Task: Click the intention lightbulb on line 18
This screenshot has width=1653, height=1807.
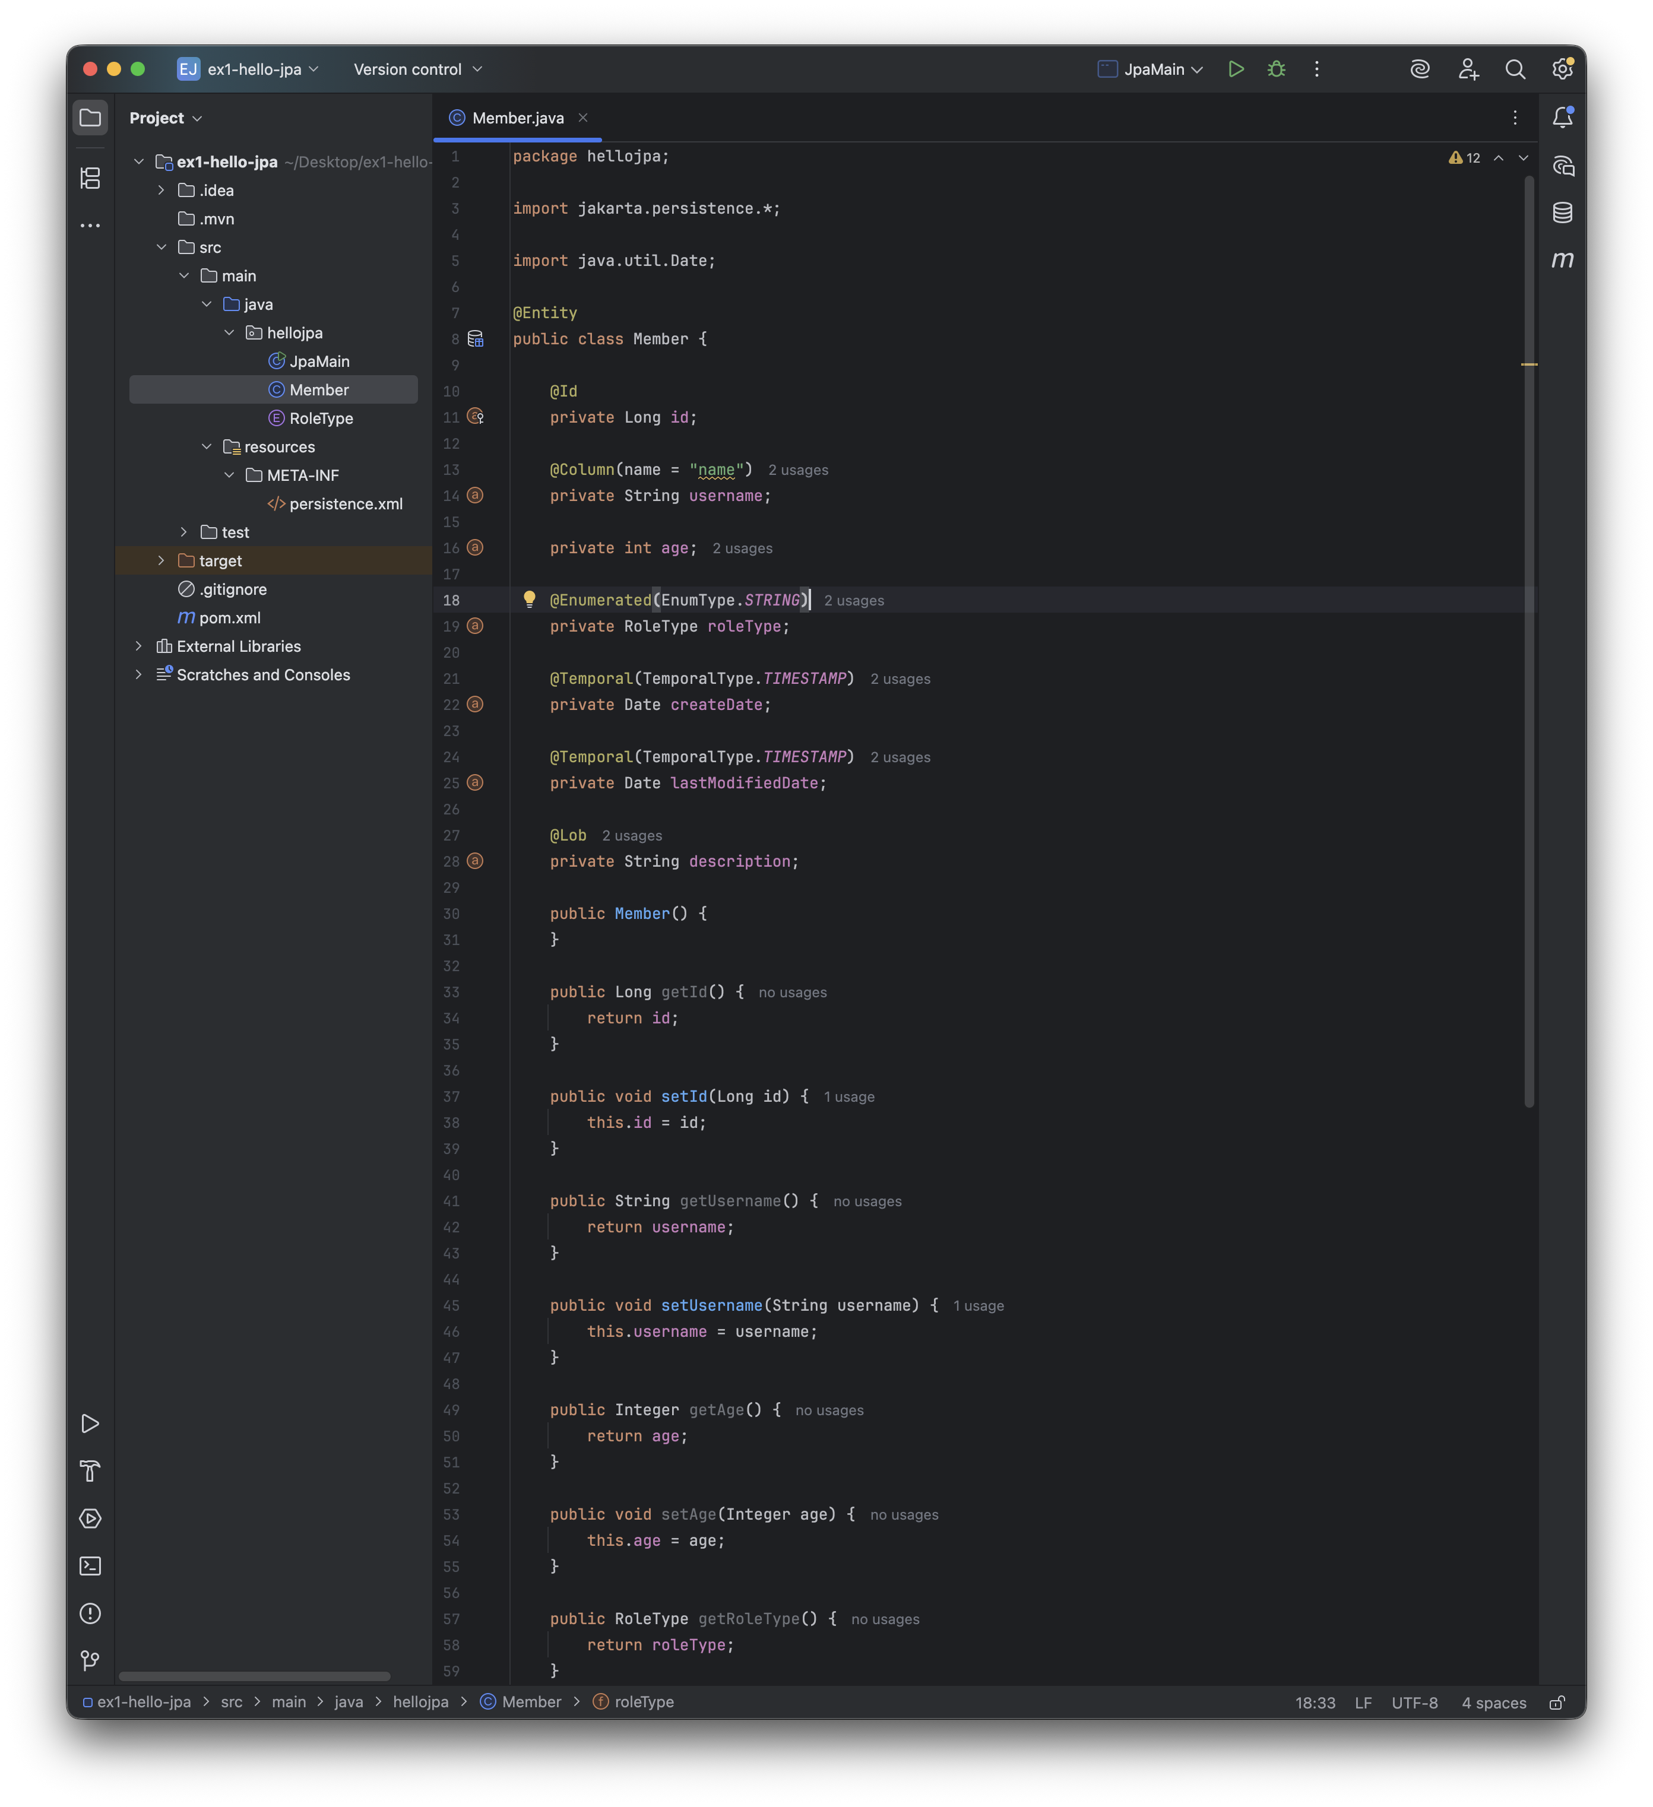Action: tap(529, 599)
